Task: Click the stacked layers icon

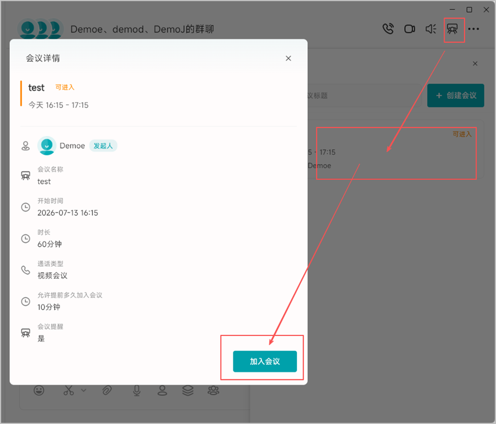Action: (x=188, y=390)
